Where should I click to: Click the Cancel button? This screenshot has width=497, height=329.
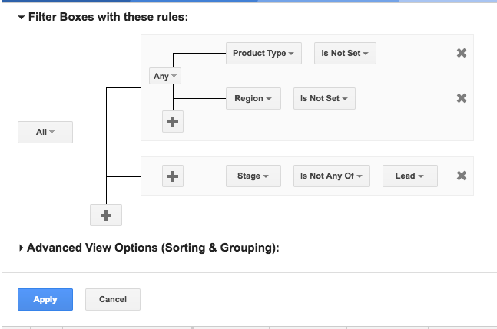113,299
